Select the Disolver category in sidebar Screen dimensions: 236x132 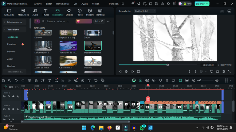pyautogui.click(x=11, y=51)
